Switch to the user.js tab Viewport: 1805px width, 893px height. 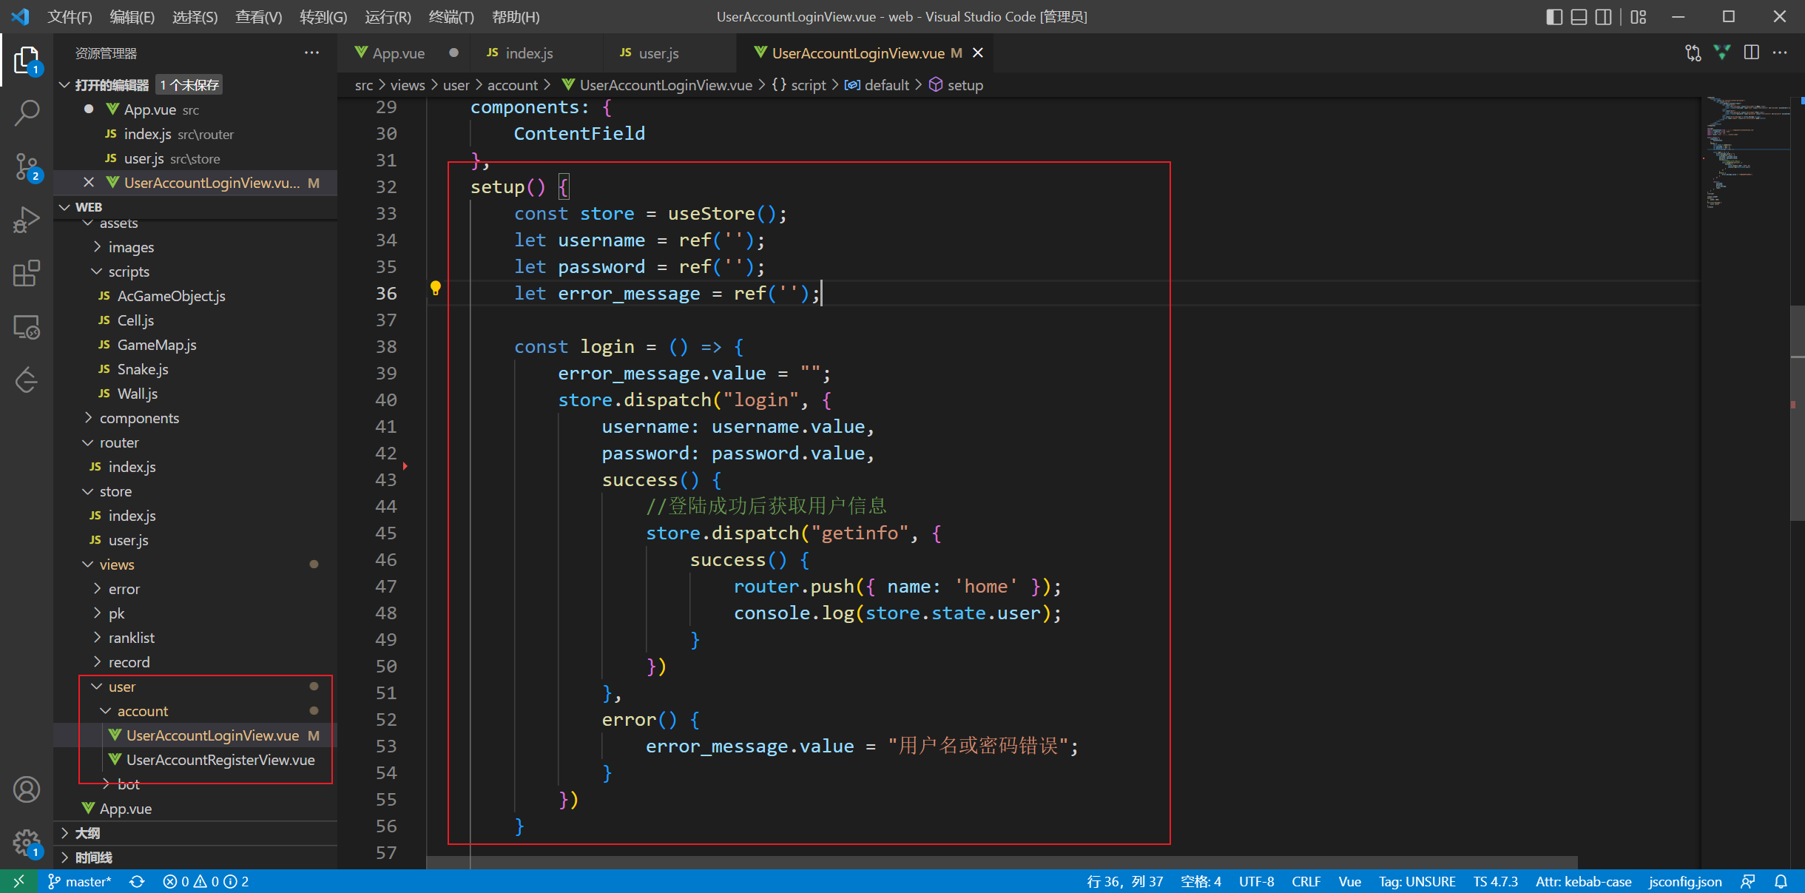tap(658, 53)
